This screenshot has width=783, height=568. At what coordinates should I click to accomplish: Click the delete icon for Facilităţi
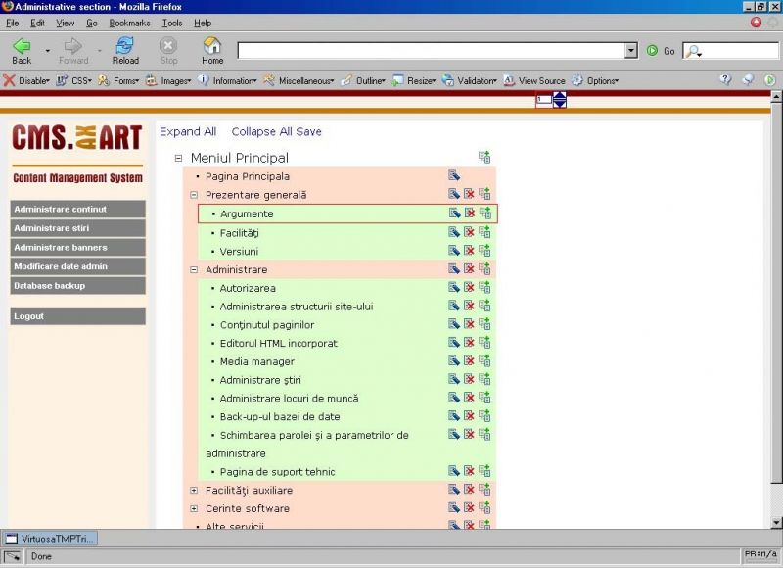[469, 232]
